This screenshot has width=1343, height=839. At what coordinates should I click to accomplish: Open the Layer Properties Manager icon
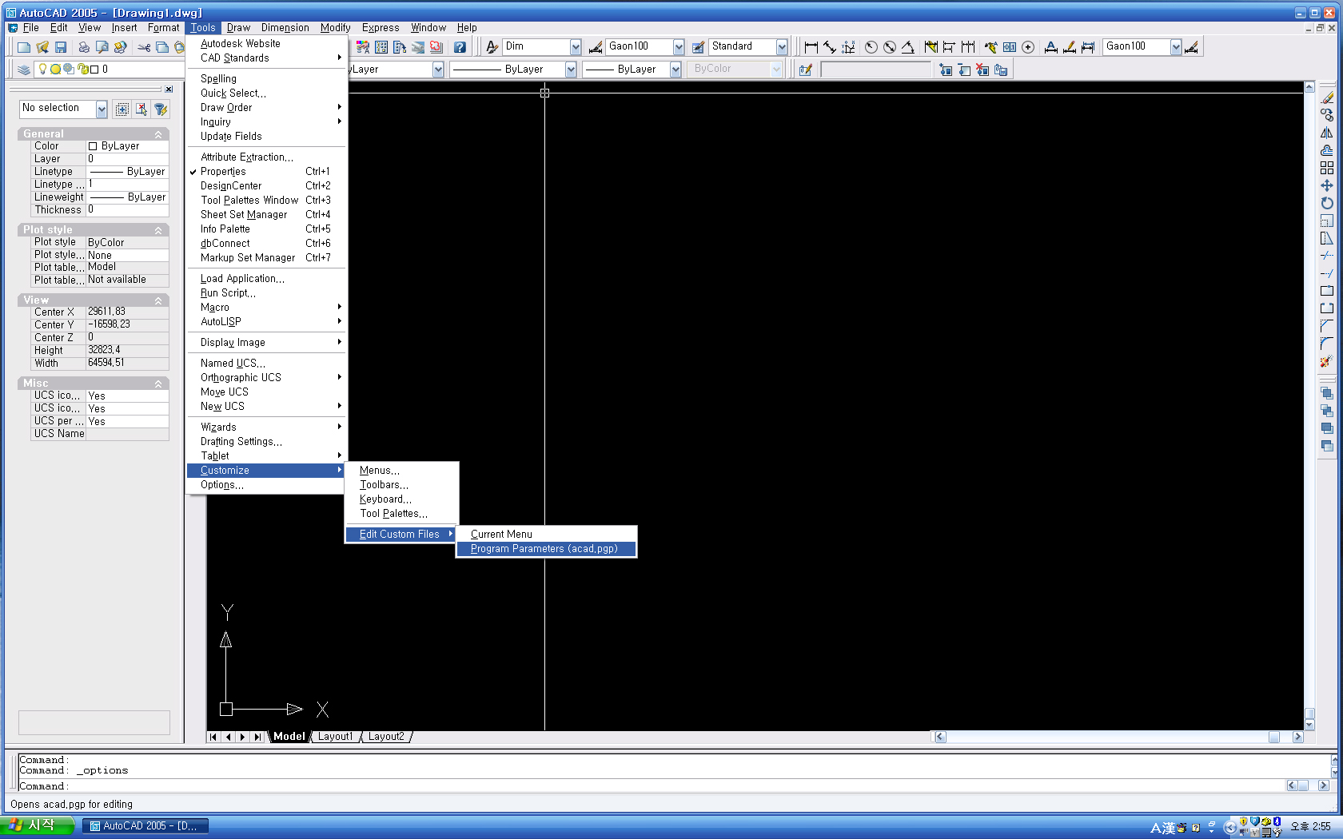pyautogui.click(x=24, y=70)
